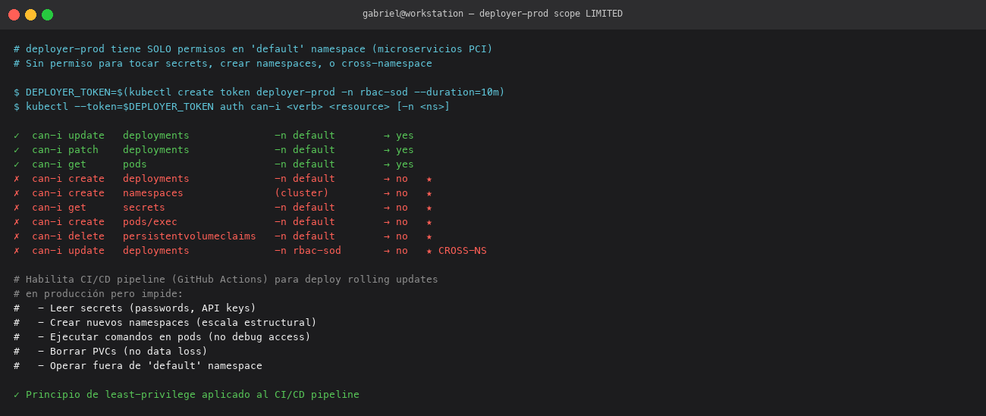This screenshot has width=986, height=416.
Task: Click 'Principio de least-privilege aplicado al CI/CD pipeline'
Action: click(193, 395)
